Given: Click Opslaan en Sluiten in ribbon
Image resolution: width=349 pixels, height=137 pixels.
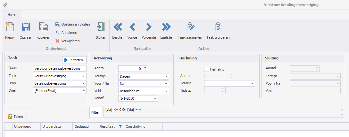Looking at the screenshot, I should (72, 24).
